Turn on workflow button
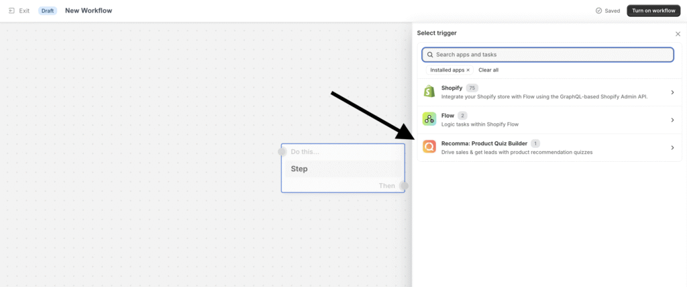Screen dimensions: 687x287 tap(653, 11)
